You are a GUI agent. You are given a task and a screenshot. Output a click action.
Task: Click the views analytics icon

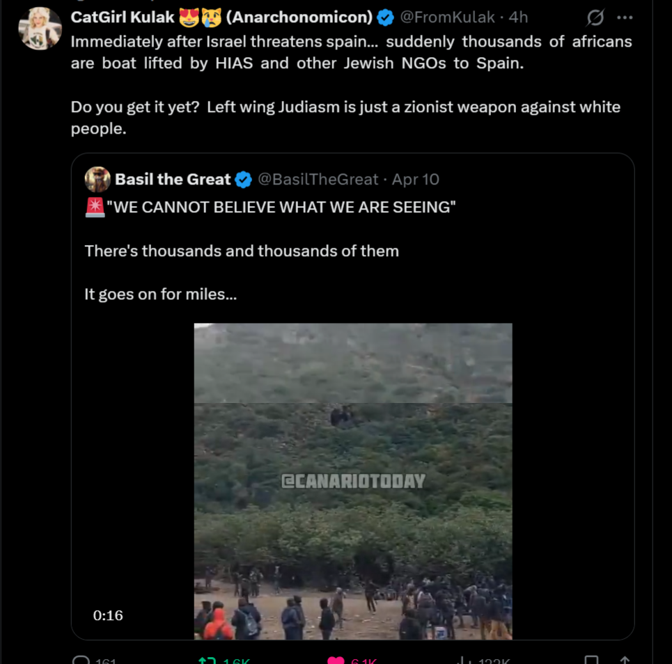[x=463, y=659]
